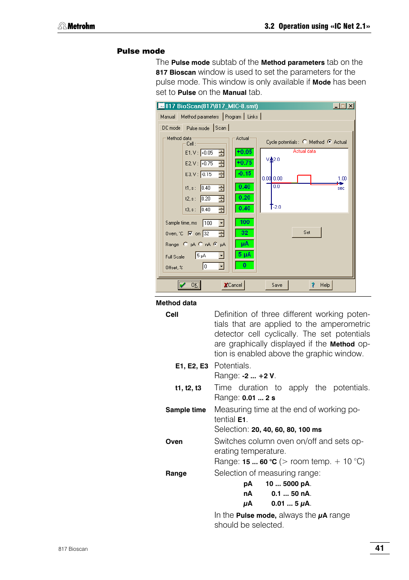
Task: Click the Actual data cycle potentials graph
Action: (304, 181)
